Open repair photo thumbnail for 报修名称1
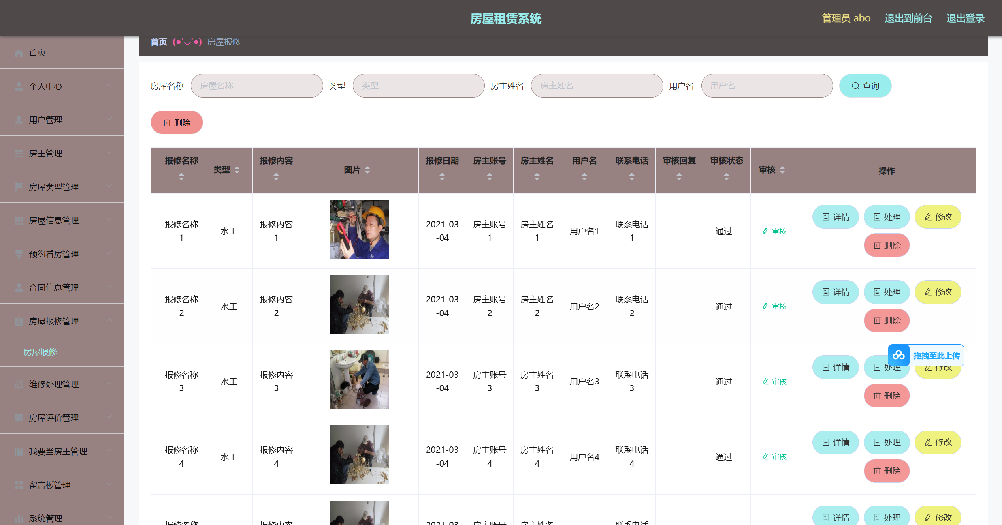1002x525 pixels. pos(360,229)
